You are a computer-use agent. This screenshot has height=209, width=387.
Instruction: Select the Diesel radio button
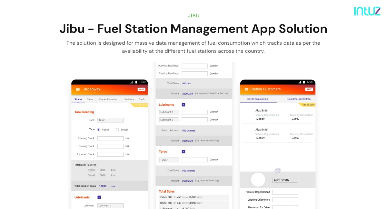[117, 130]
